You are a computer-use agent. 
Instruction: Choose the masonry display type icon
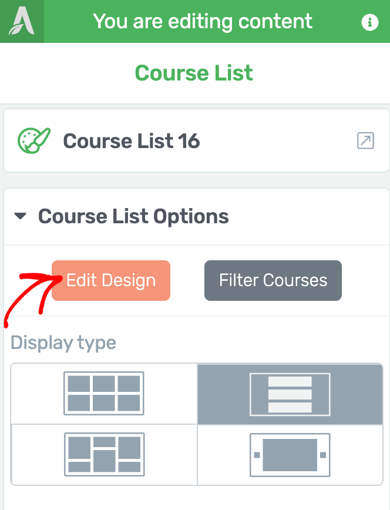[104, 454]
